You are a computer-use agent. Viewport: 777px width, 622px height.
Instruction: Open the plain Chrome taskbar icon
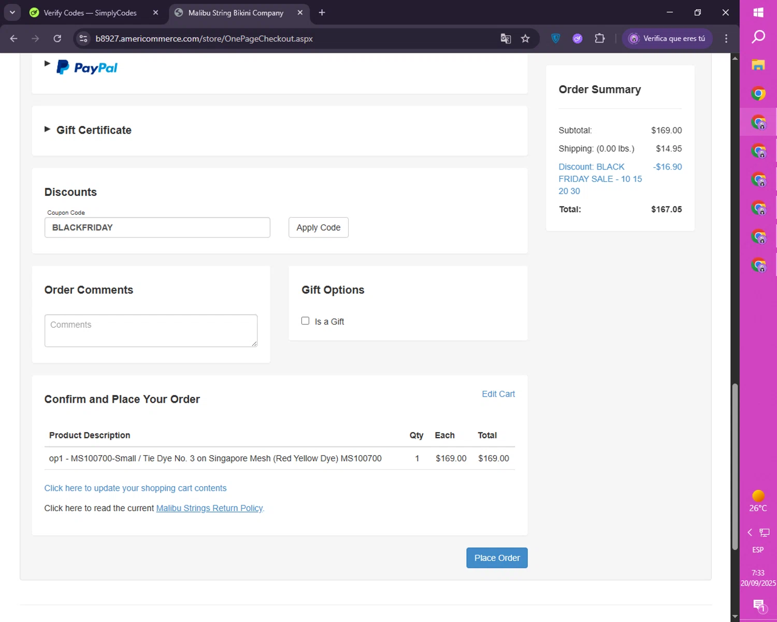tap(758, 94)
